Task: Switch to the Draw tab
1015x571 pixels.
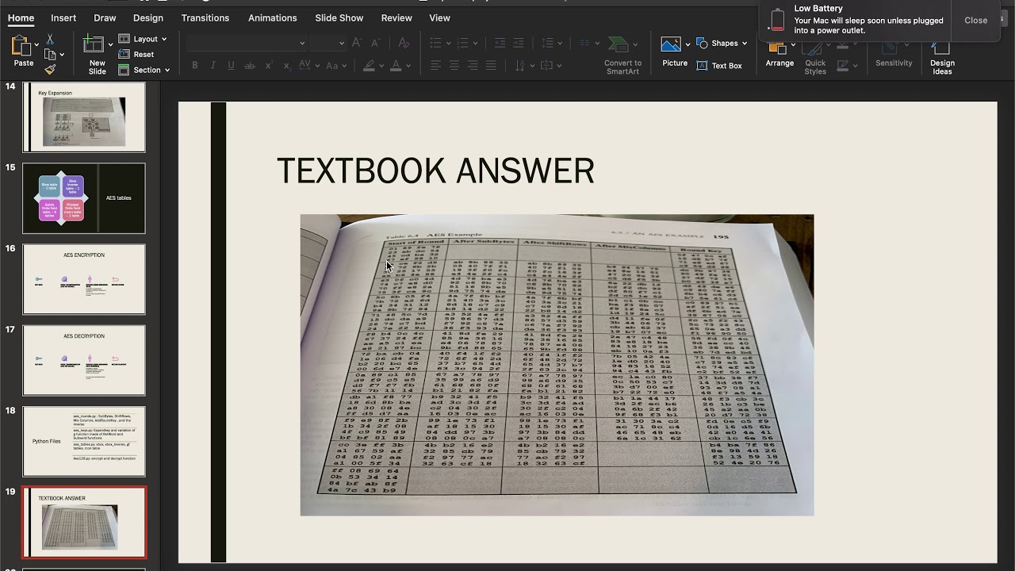Action: [105, 17]
